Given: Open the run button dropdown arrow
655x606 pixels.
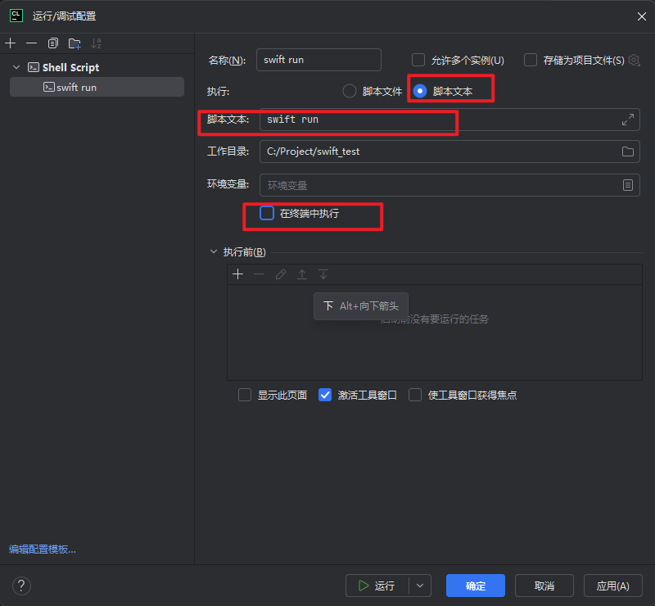Looking at the screenshot, I should coord(419,586).
